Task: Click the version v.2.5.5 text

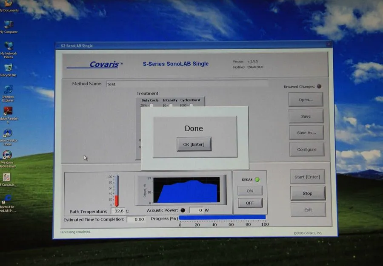Action: pos(252,62)
